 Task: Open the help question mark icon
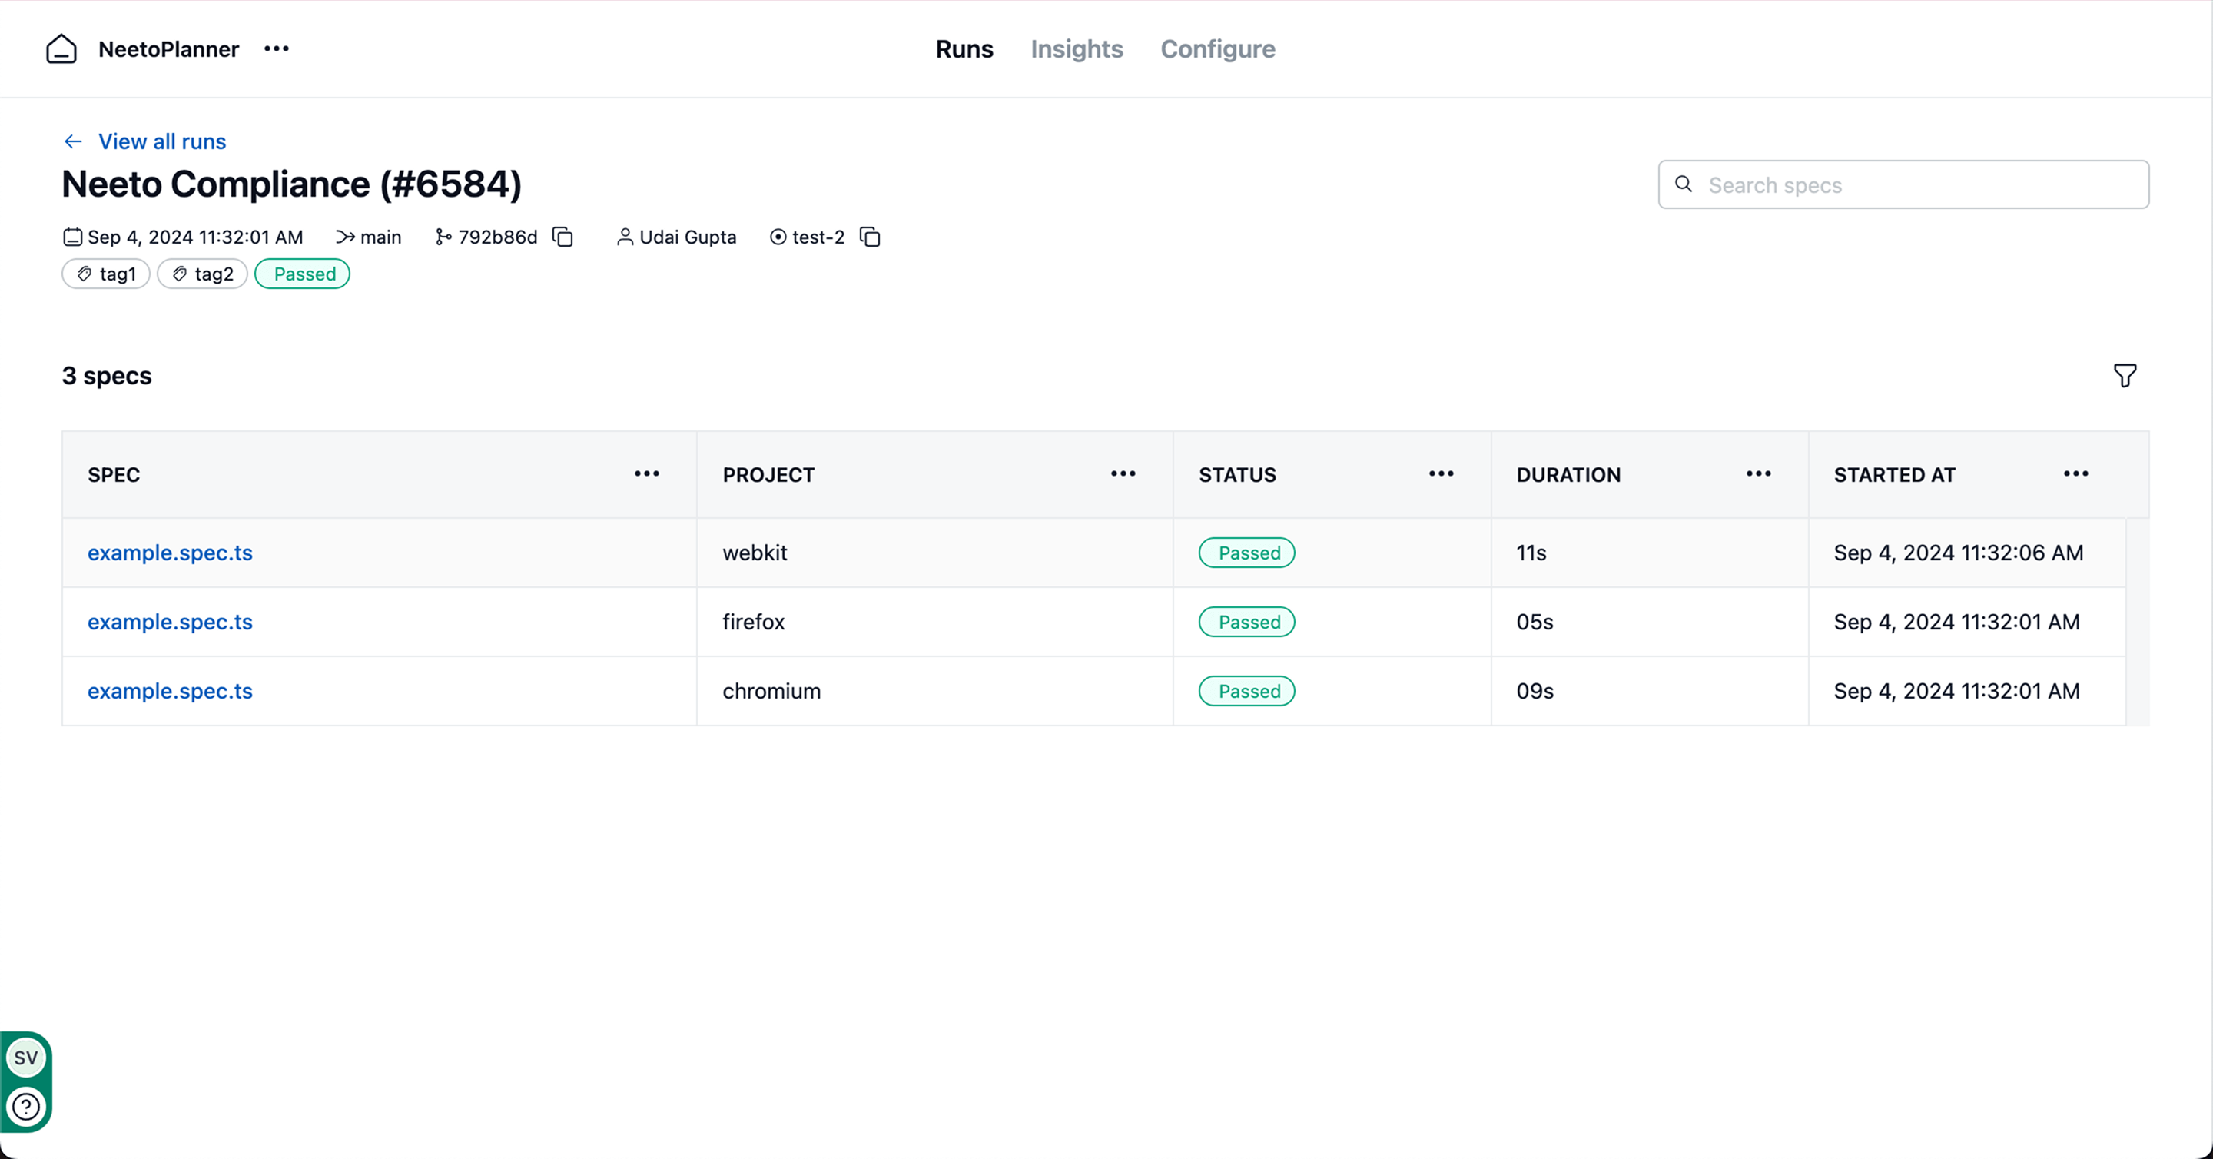coord(26,1107)
